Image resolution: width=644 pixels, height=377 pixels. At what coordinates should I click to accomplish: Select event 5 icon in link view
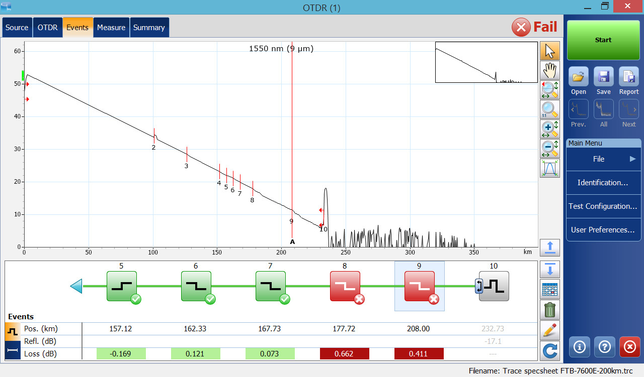[122, 286]
